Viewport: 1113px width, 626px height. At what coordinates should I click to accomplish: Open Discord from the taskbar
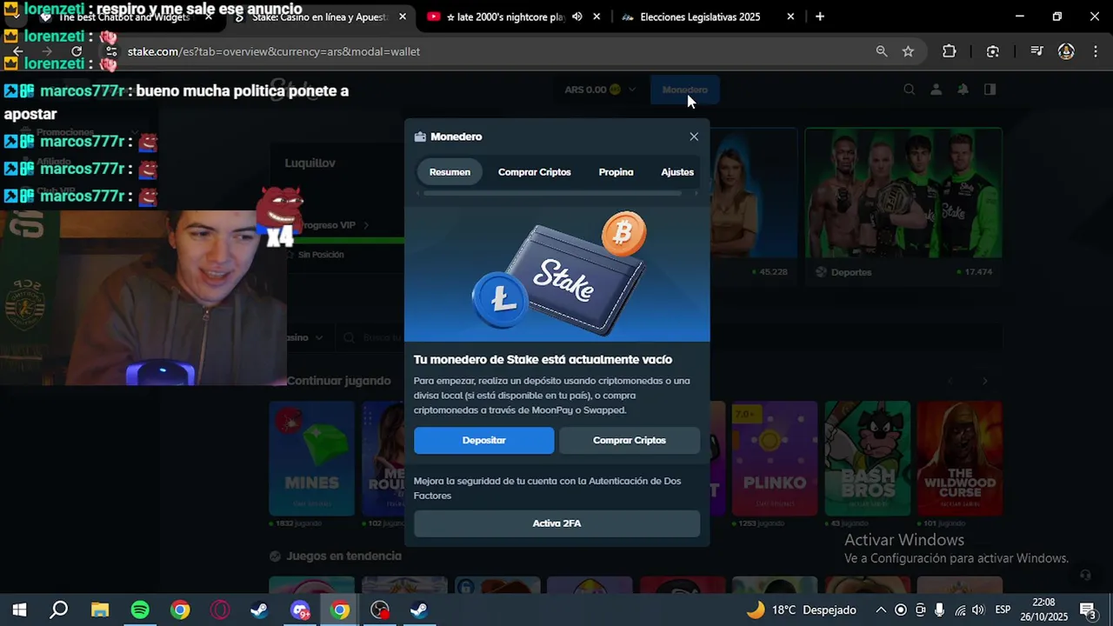click(x=300, y=610)
